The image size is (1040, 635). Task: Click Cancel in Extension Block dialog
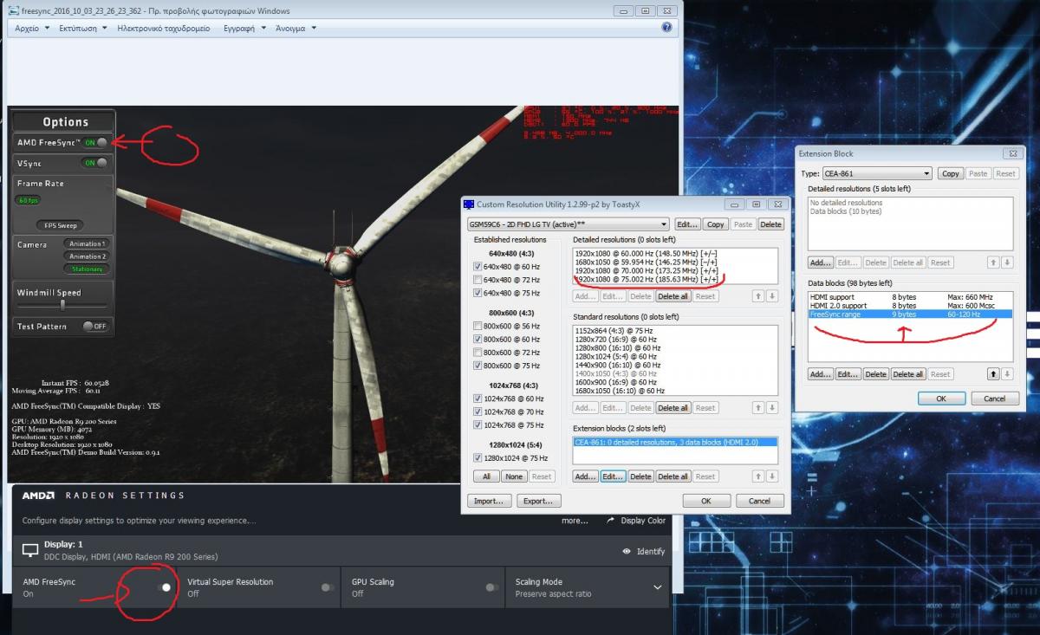(x=995, y=398)
